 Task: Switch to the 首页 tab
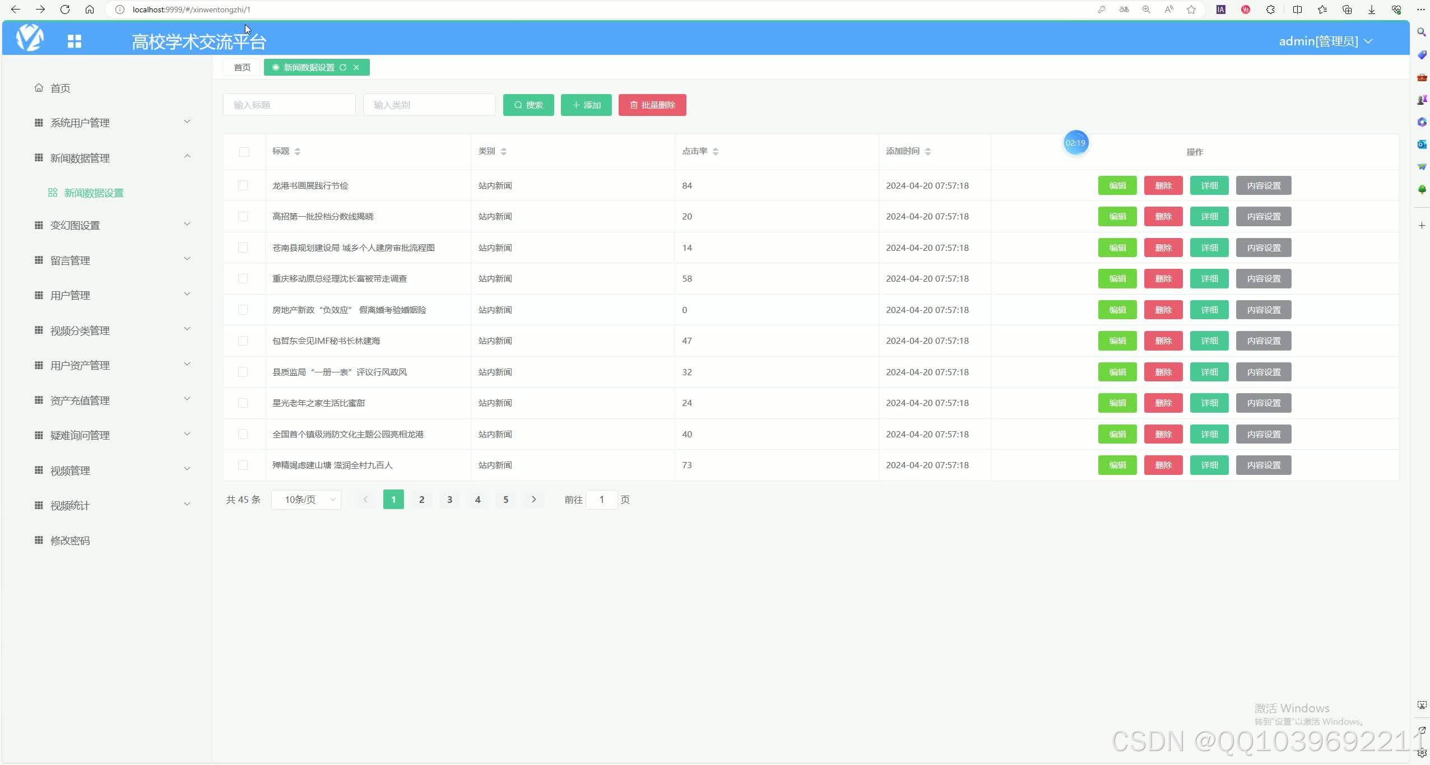(x=242, y=67)
